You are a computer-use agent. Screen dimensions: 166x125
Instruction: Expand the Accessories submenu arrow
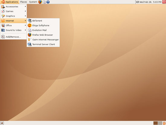click(25, 6)
